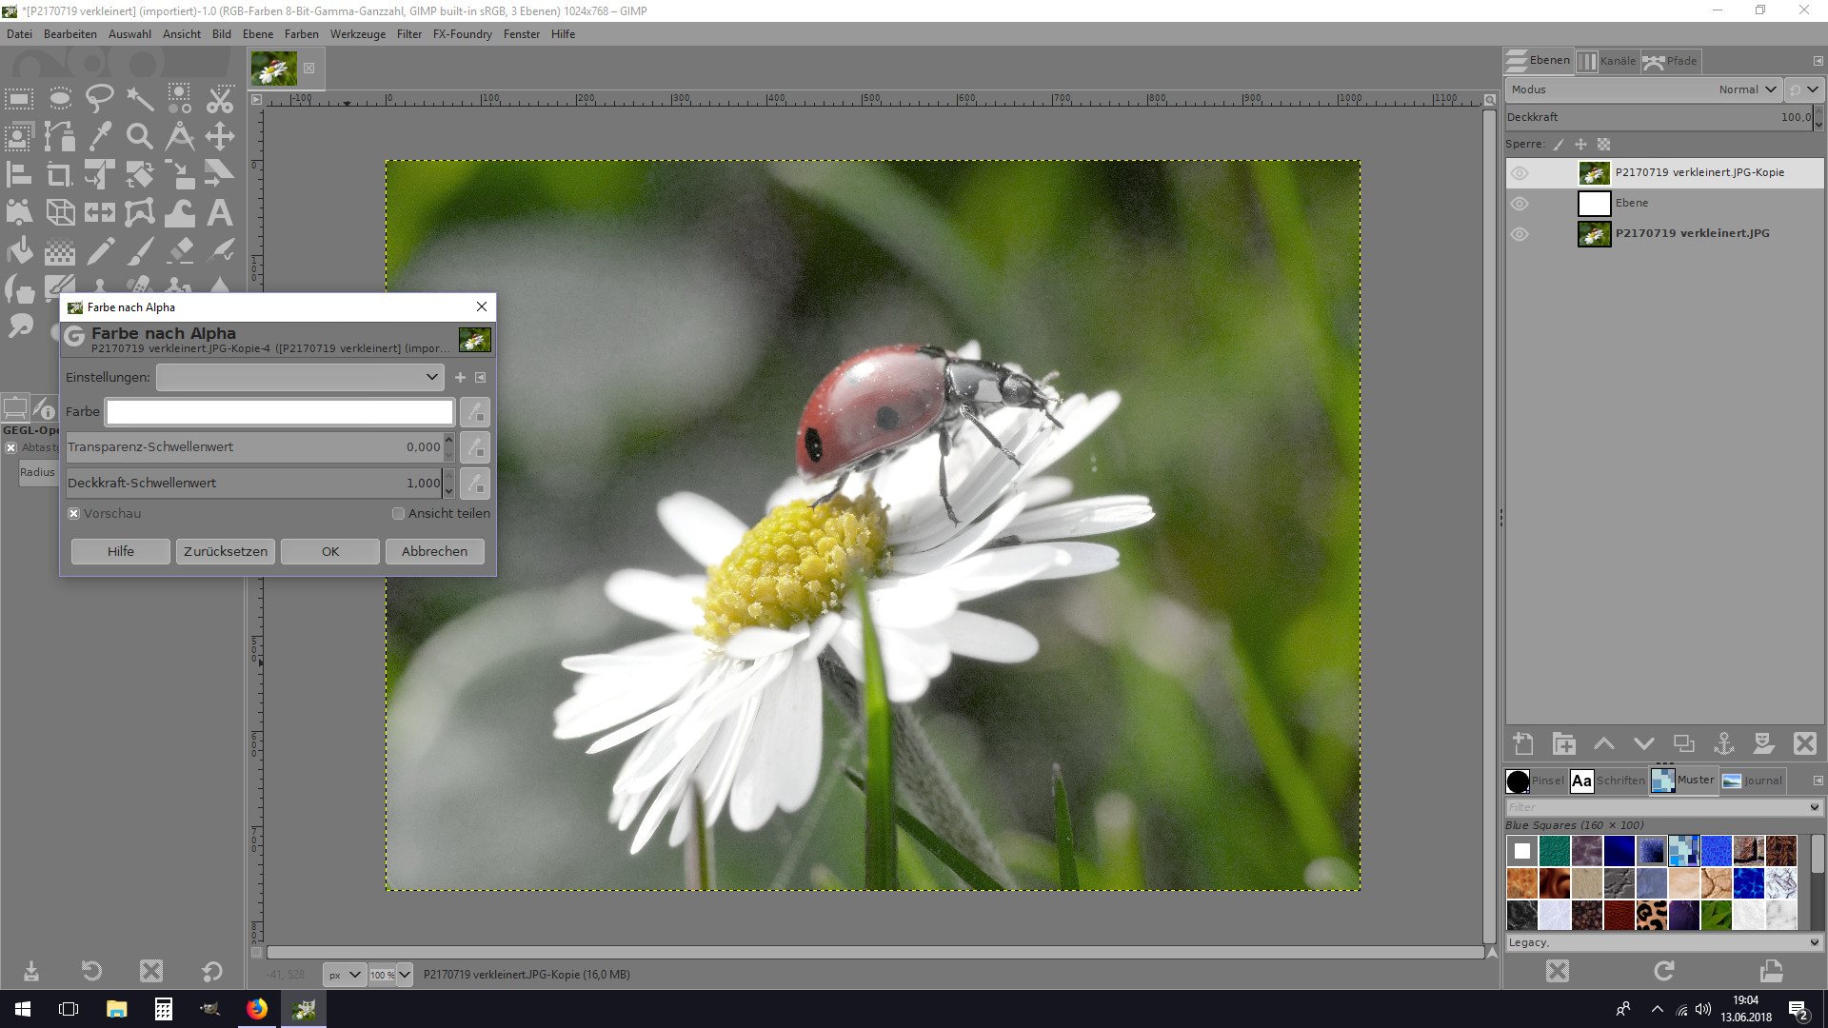Image resolution: width=1828 pixels, height=1028 pixels.
Task: Select the Fuzzy Select magic wand tool
Action: coord(140,97)
